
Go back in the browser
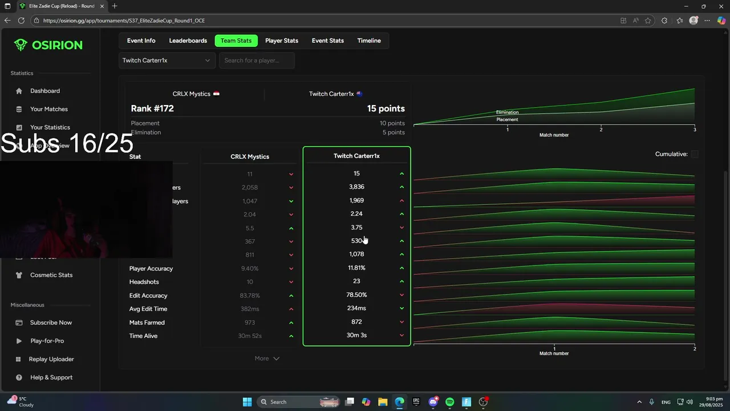click(x=7, y=21)
